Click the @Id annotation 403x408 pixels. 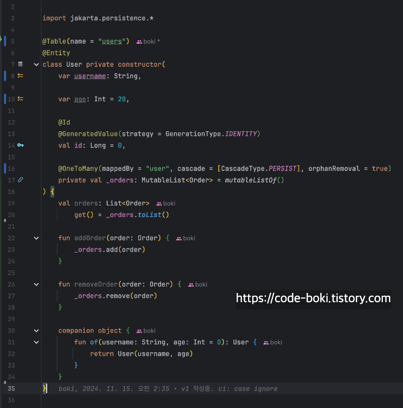[x=64, y=123]
